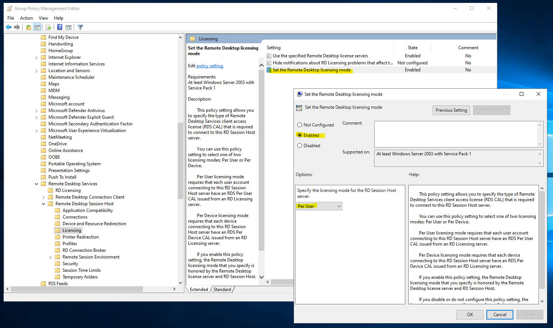Toggle the Show/Hide Console Tree icon
The width and height of the screenshot is (553, 328).
point(37,27)
